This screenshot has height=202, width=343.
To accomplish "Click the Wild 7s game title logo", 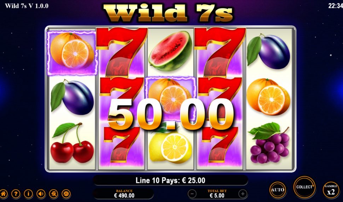I will point(168,13).
